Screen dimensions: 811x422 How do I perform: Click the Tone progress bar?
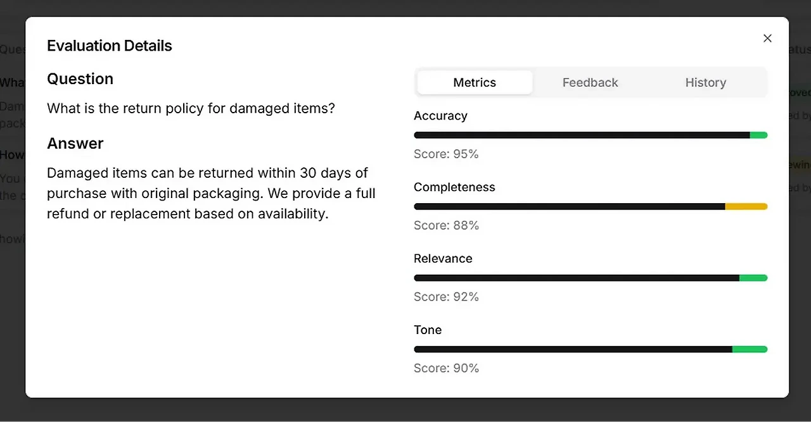591,349
